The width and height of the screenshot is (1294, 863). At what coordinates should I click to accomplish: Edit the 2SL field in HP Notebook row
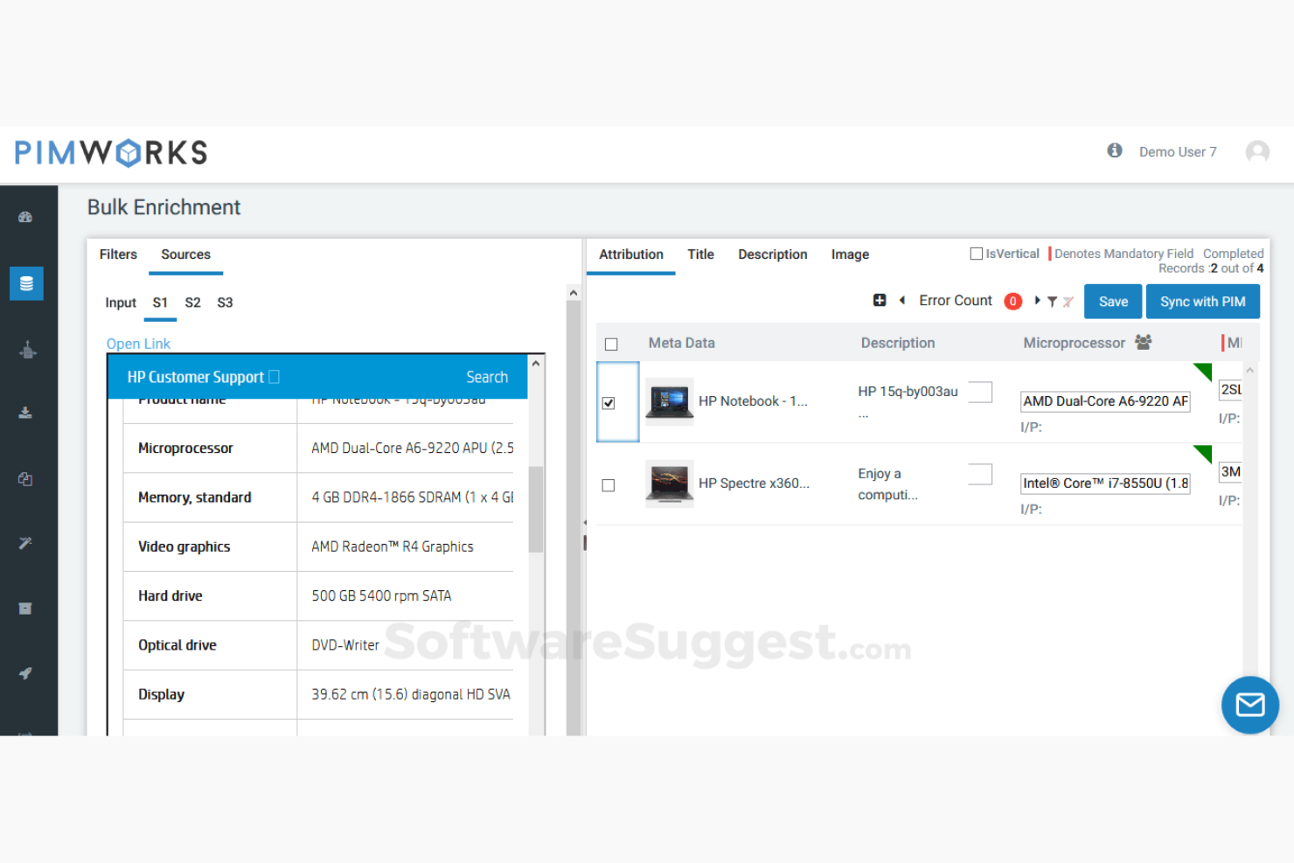coord(1230,390)
